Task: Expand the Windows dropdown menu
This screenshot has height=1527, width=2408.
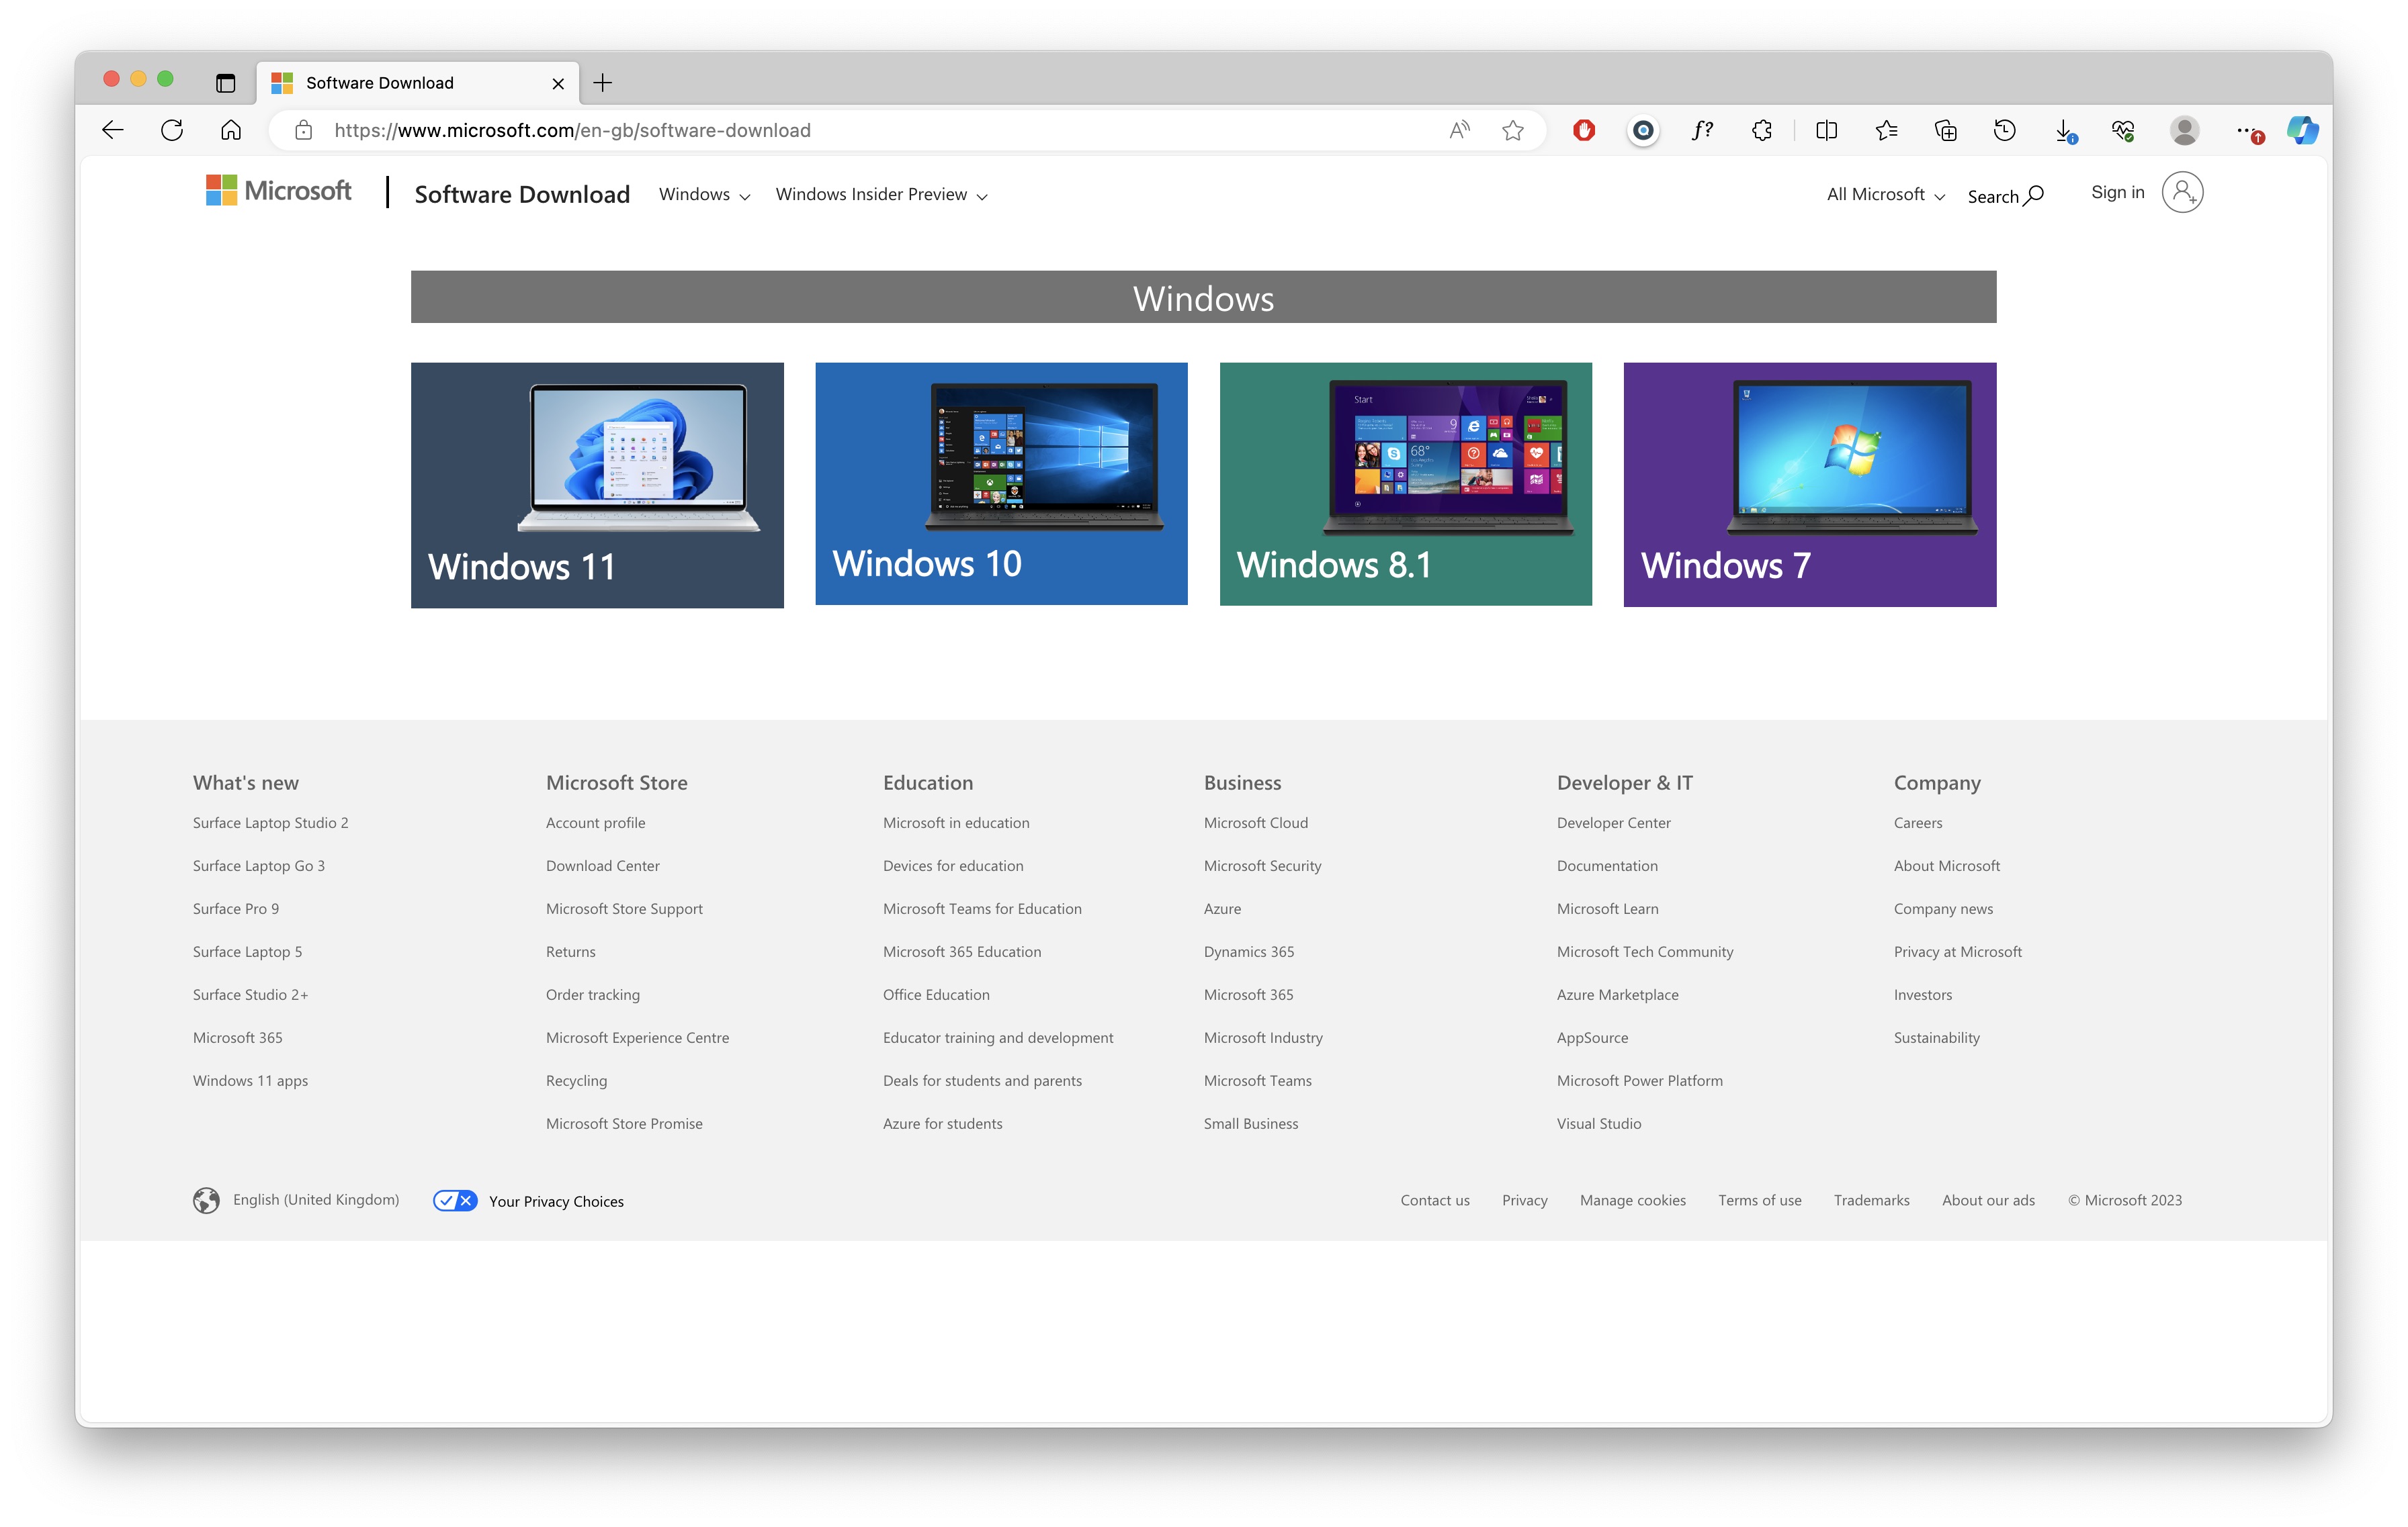Action: pos(704,194)
